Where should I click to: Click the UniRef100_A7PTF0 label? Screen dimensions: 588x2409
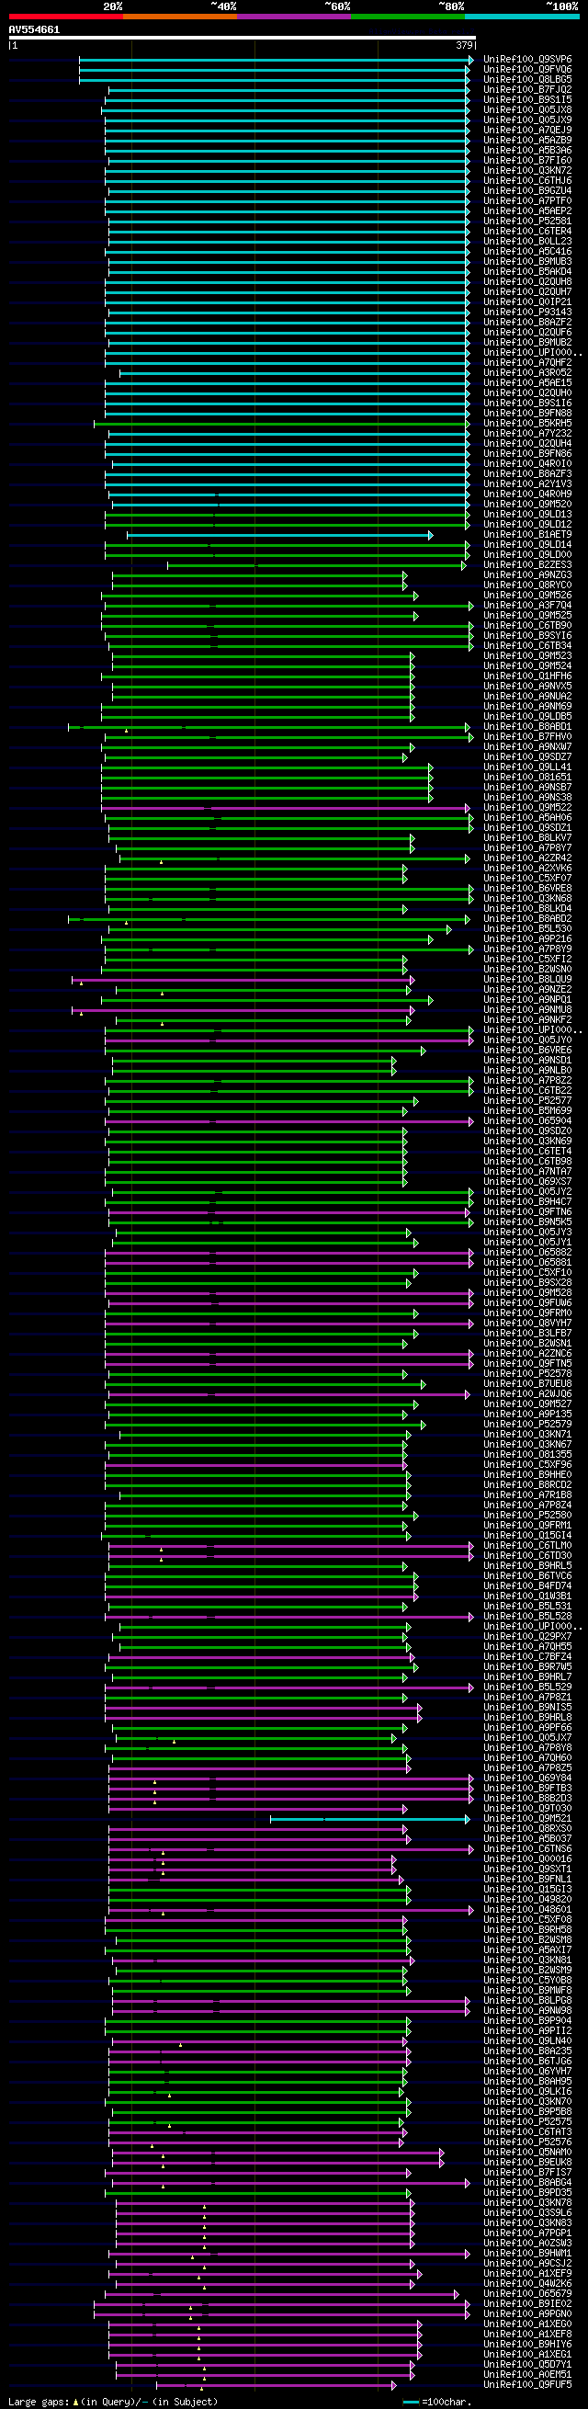point(527,201)
